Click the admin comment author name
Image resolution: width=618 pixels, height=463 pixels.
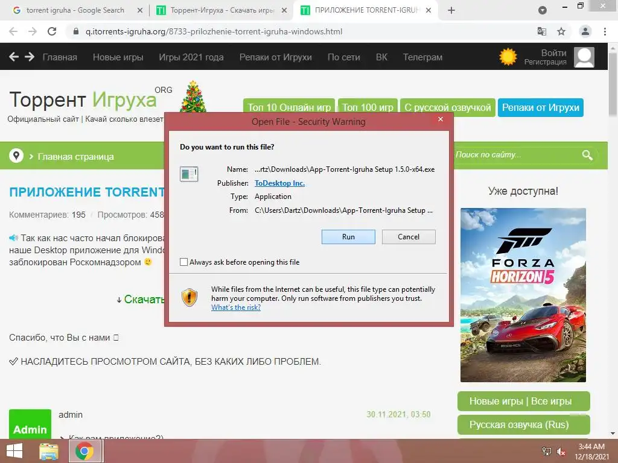pos(71,415)
